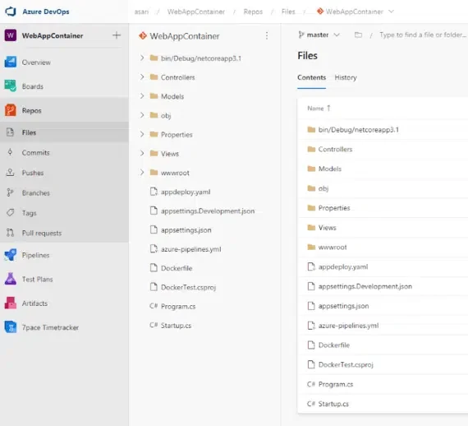Open the WebAppContainer repo breadcrumb dropdown
Screen dimensions: 468x426
[x=391, y=12]
